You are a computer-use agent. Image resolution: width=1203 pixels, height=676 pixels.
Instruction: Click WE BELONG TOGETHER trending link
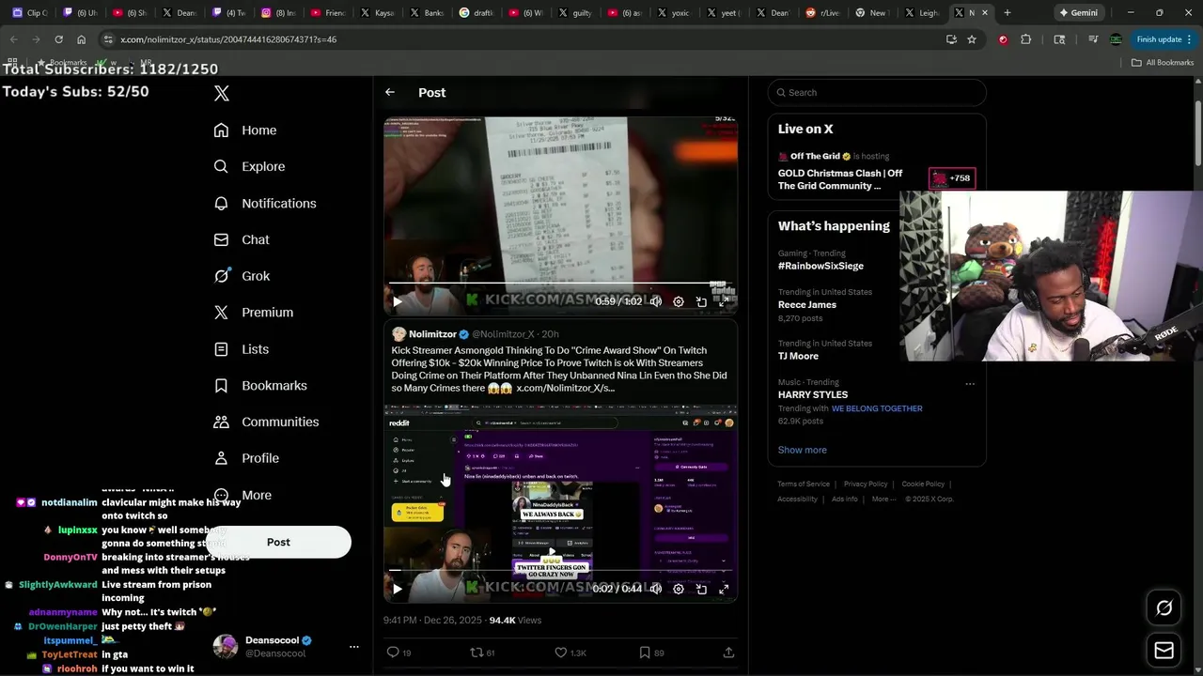pyautogui.click(x=876, y=408)
